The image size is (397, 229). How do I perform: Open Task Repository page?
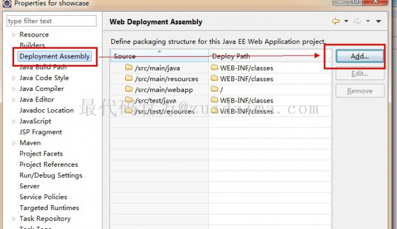45,219
